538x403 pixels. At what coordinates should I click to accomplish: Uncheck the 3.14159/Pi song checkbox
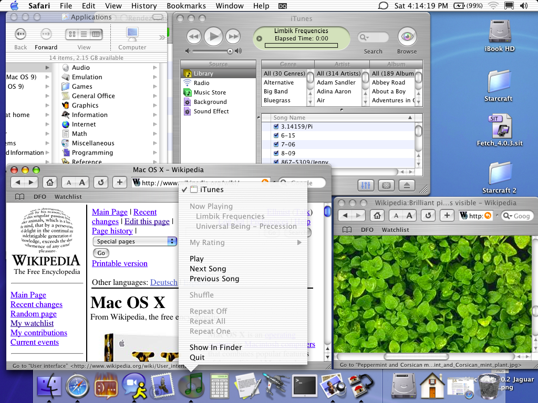coord(276,126)
